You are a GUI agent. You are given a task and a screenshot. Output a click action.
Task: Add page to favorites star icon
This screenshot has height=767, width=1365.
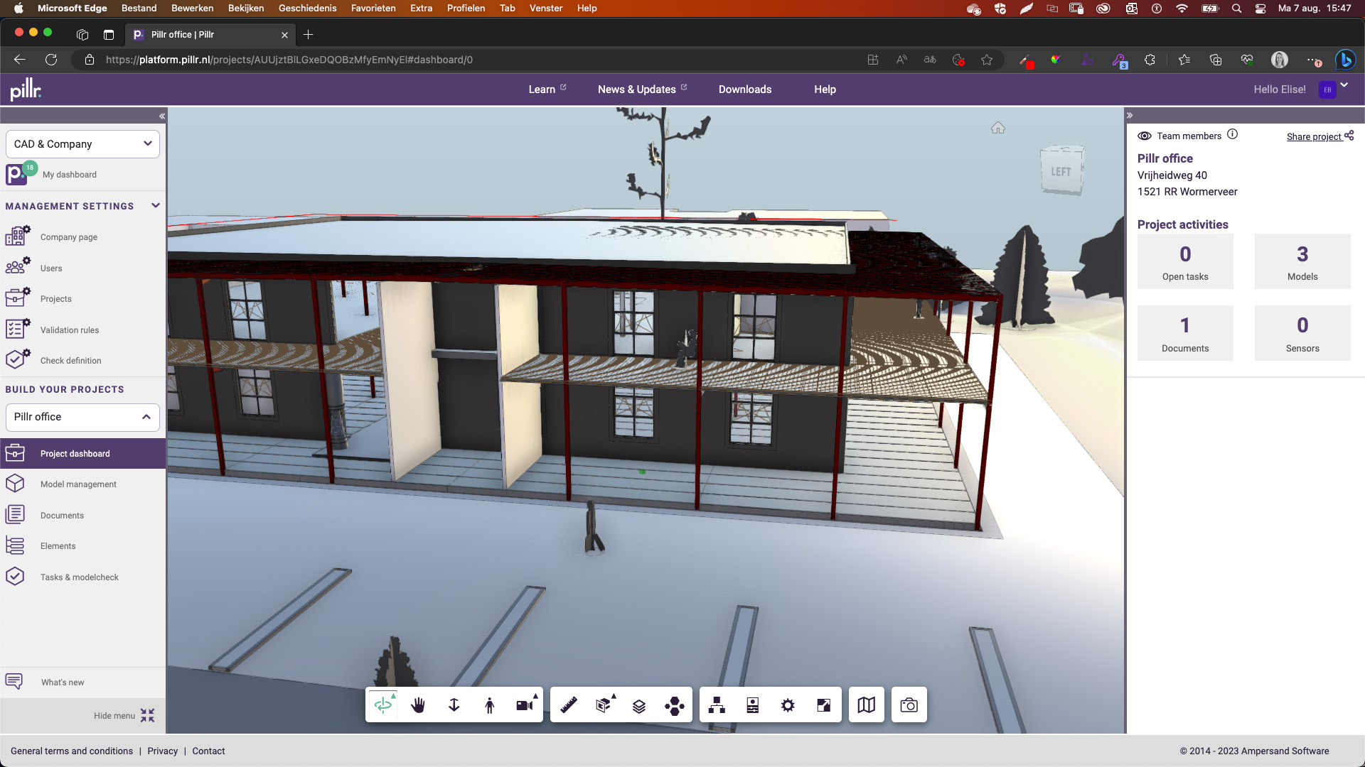pyautogui.click(x=987, y=60)
